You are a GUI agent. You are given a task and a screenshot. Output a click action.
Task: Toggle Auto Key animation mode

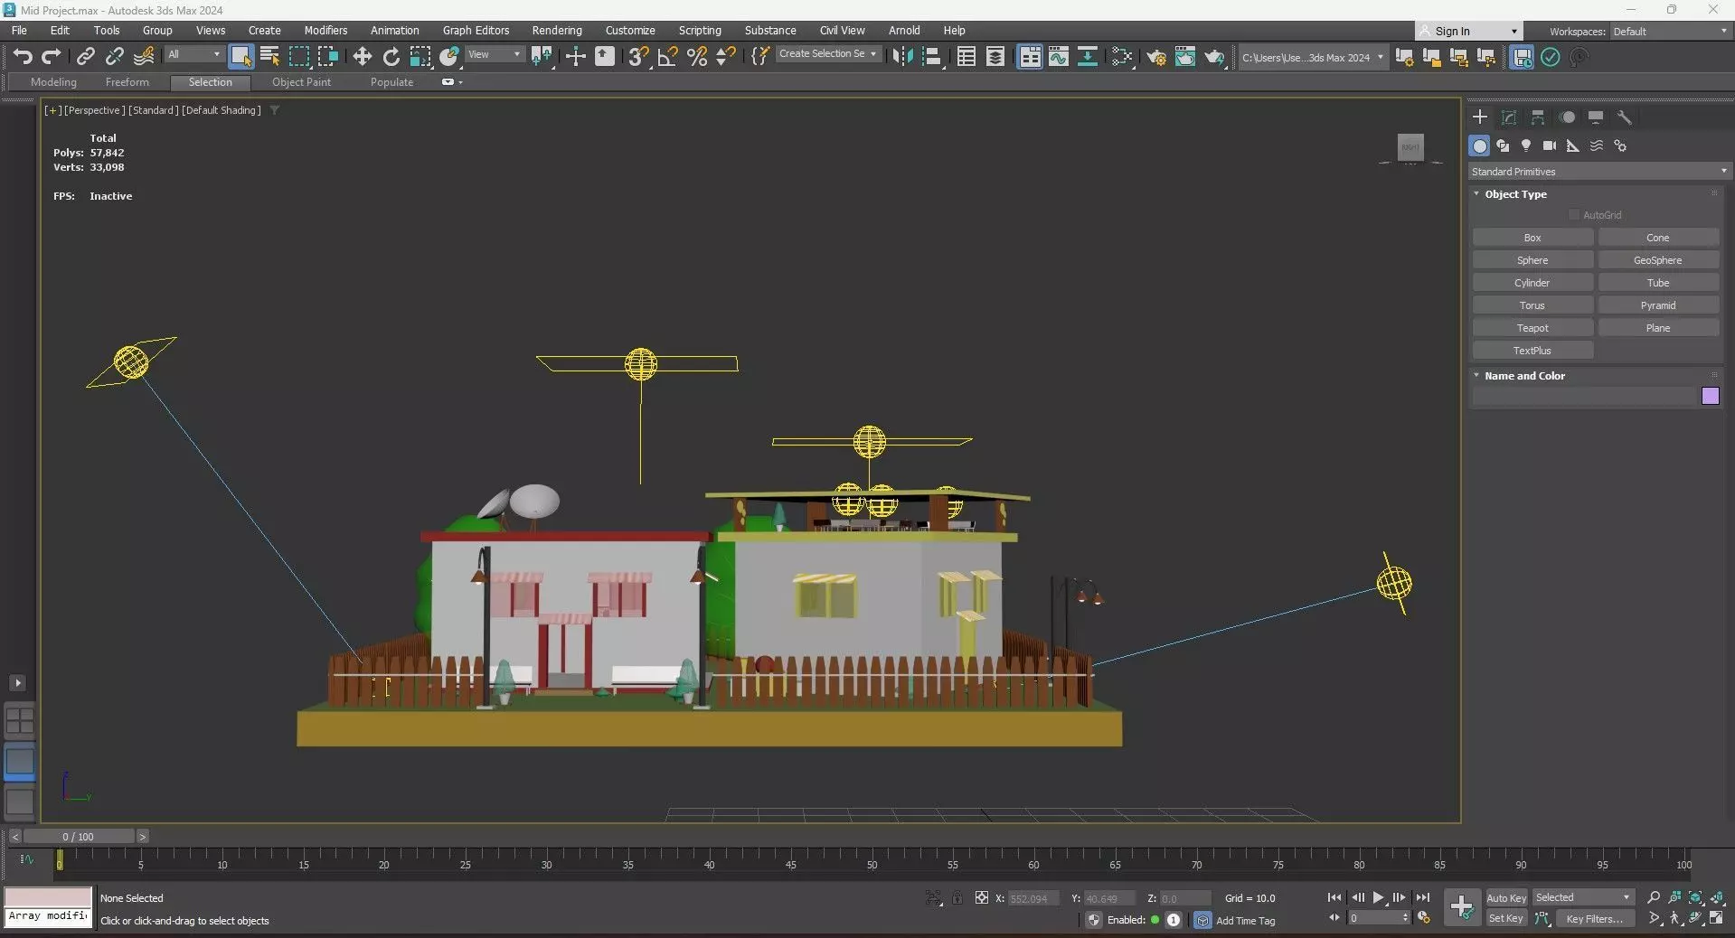click(x=1505, y=897)
